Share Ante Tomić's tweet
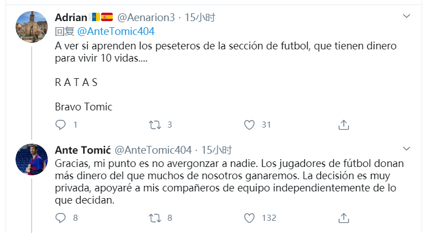426x233 pixels. (x=344, y=217)
